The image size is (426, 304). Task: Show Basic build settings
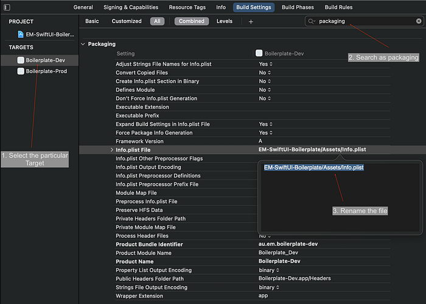click(92, 21)
